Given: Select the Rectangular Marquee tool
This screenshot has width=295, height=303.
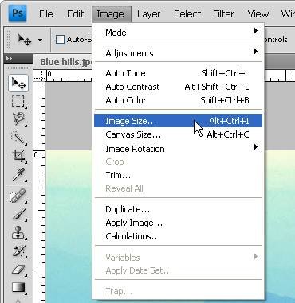Looking at the screenshot, I should click(x=18, y=101).
